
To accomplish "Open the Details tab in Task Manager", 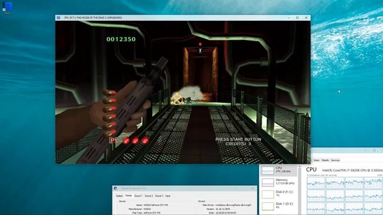I will click(x=325, y=160).
